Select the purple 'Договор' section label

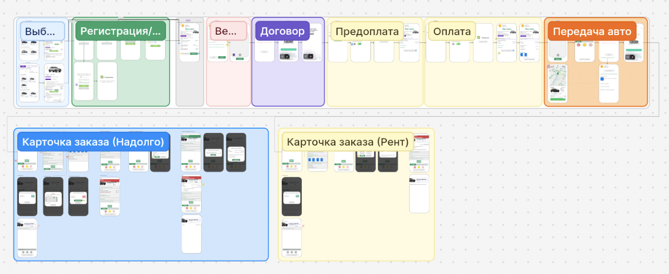[x=282, y=31]
